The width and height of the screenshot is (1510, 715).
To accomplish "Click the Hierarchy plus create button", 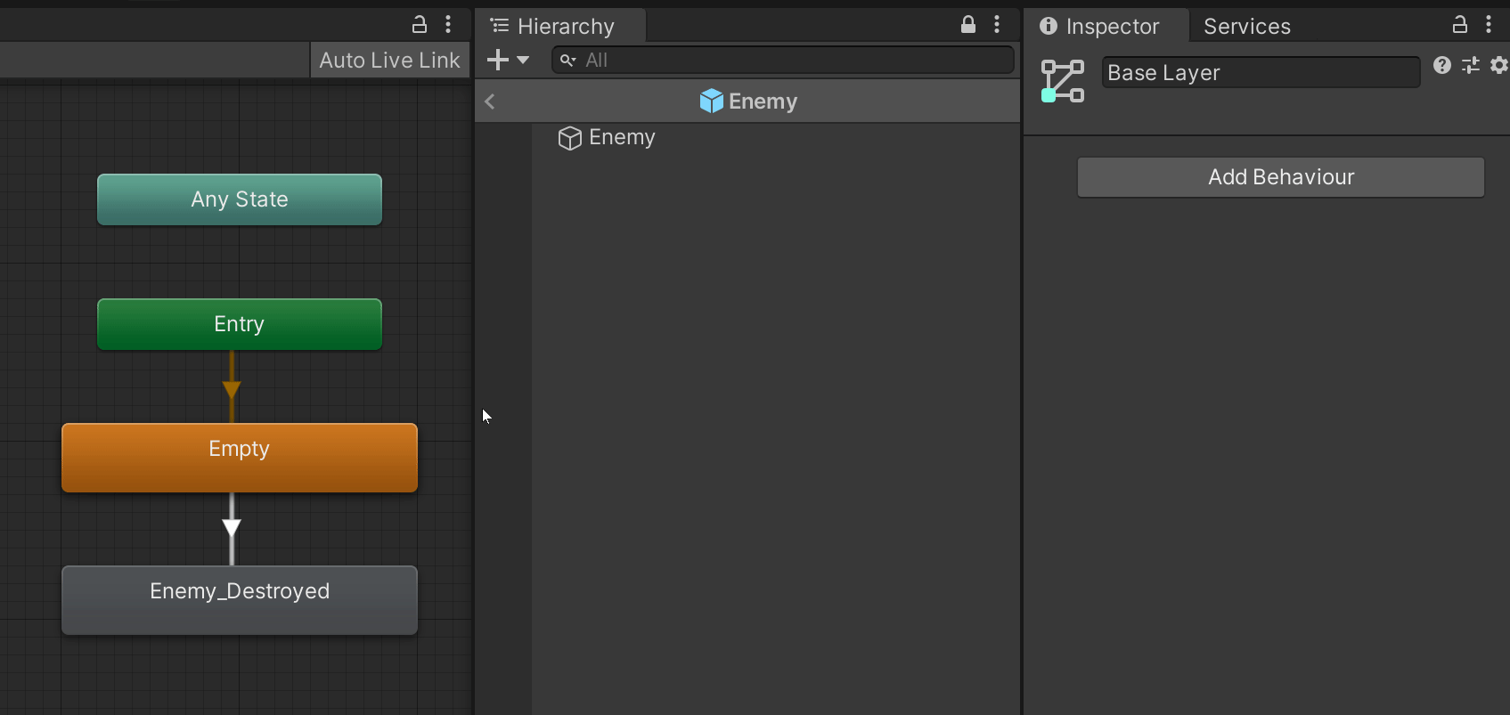I will click(498, 60).
